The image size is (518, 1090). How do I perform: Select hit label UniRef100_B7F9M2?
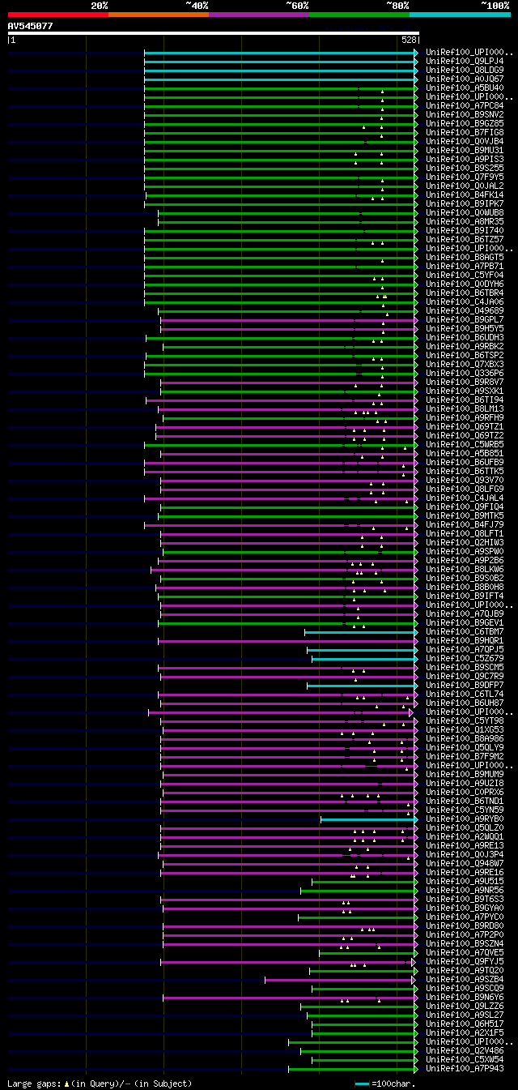coord(465,756)
